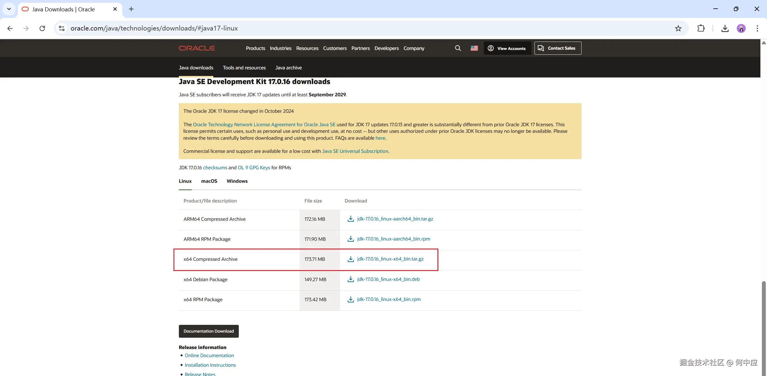
Task: Expand the tab search chevron
Action: (9, 9)
